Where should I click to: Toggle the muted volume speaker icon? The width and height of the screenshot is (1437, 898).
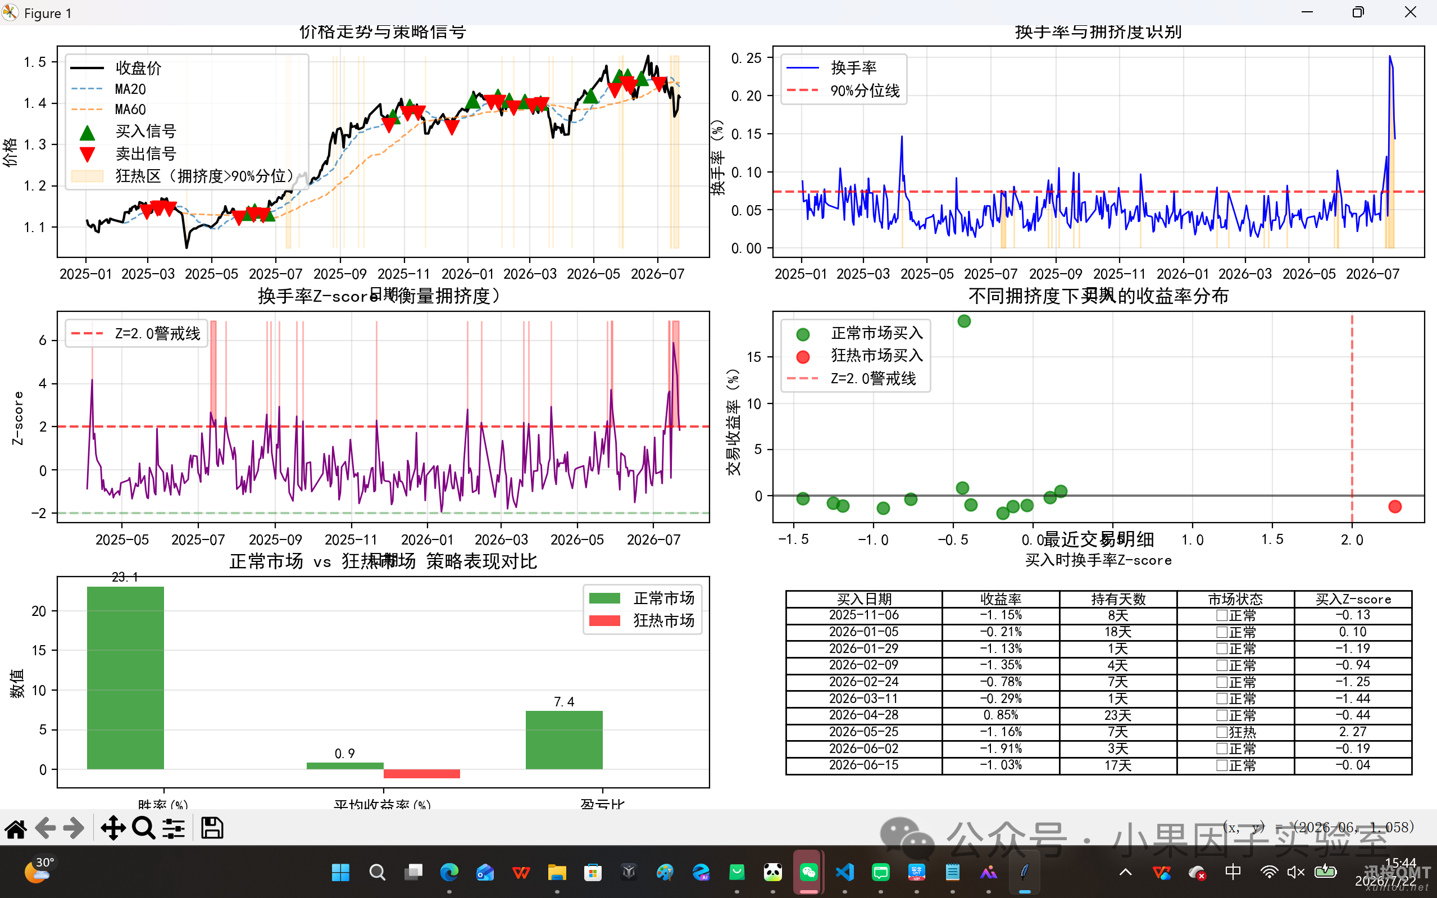point(1295,872)
